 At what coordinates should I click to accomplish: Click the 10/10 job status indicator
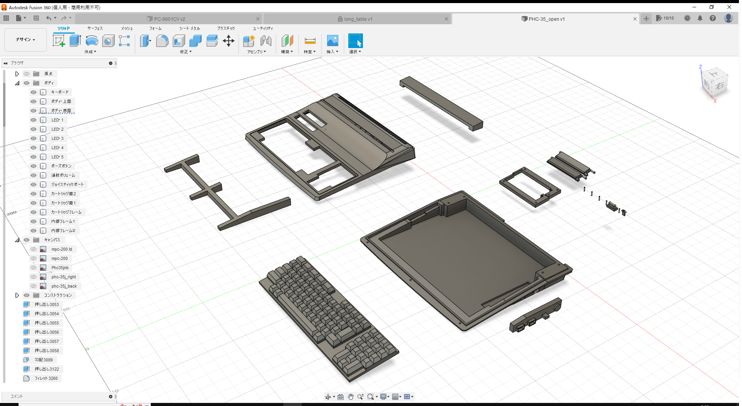click(x=665, y=18)
